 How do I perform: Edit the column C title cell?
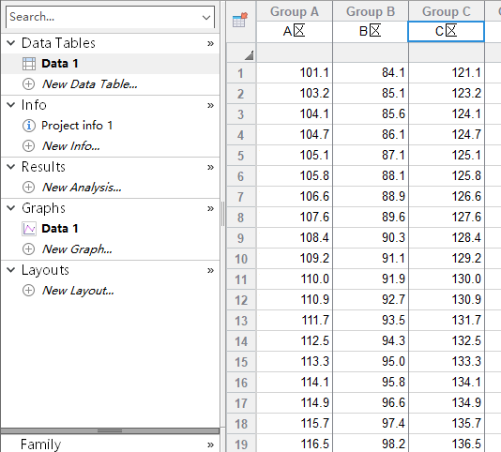(x=447, y=31)
